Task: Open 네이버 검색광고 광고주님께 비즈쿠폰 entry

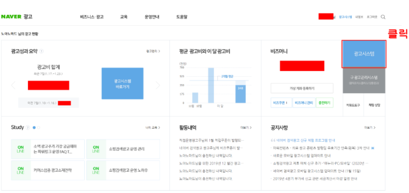Action: (x=211, y=148)
